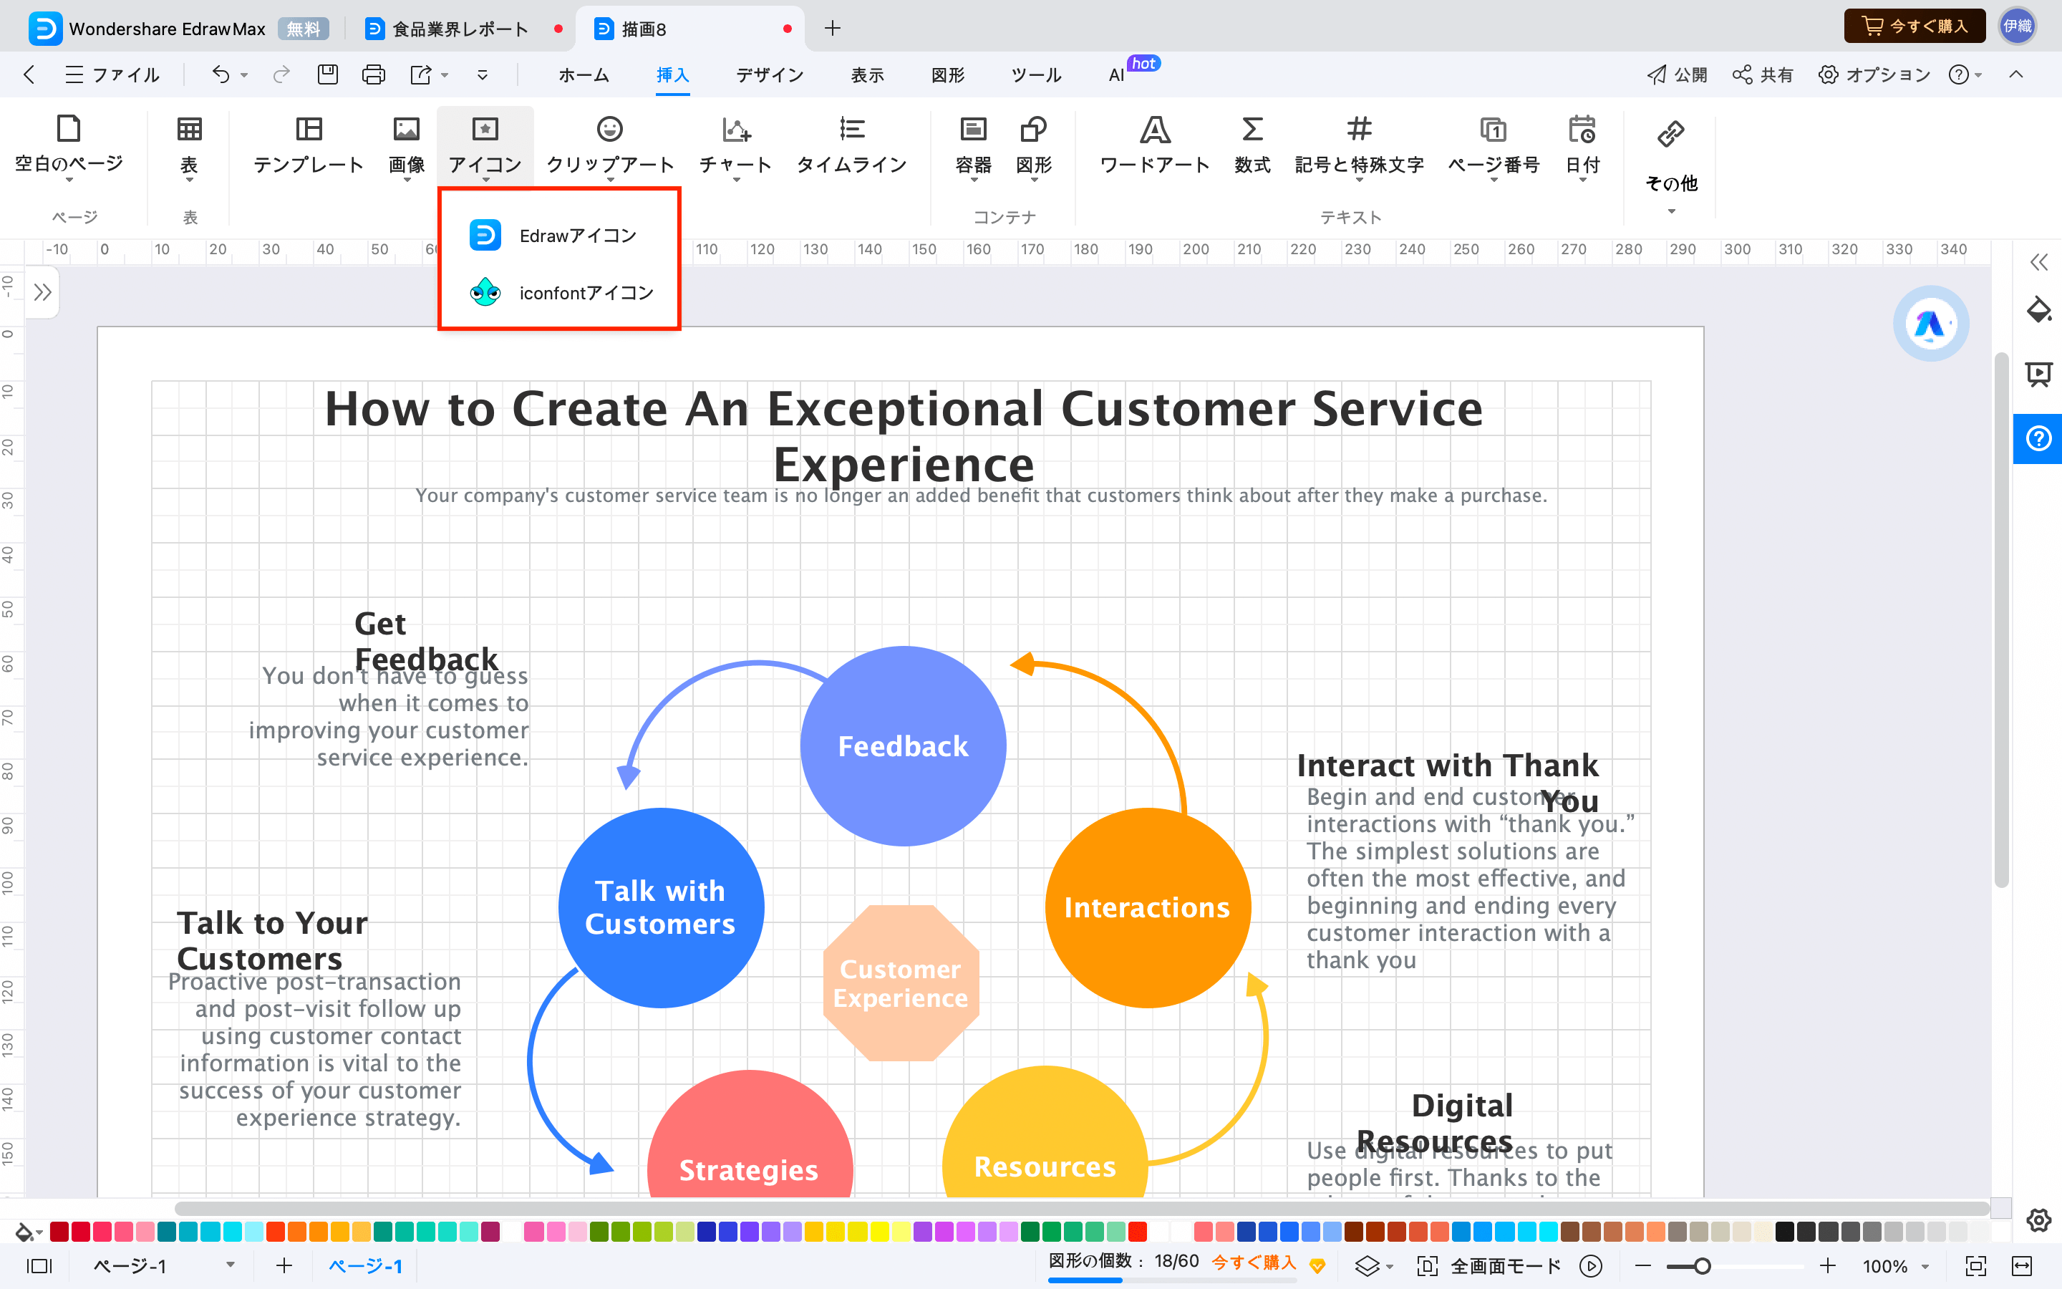The height and width of the screenshot is (1289, 2062).
Task: Pick the first red color swatch
Action: [59, 1232]
